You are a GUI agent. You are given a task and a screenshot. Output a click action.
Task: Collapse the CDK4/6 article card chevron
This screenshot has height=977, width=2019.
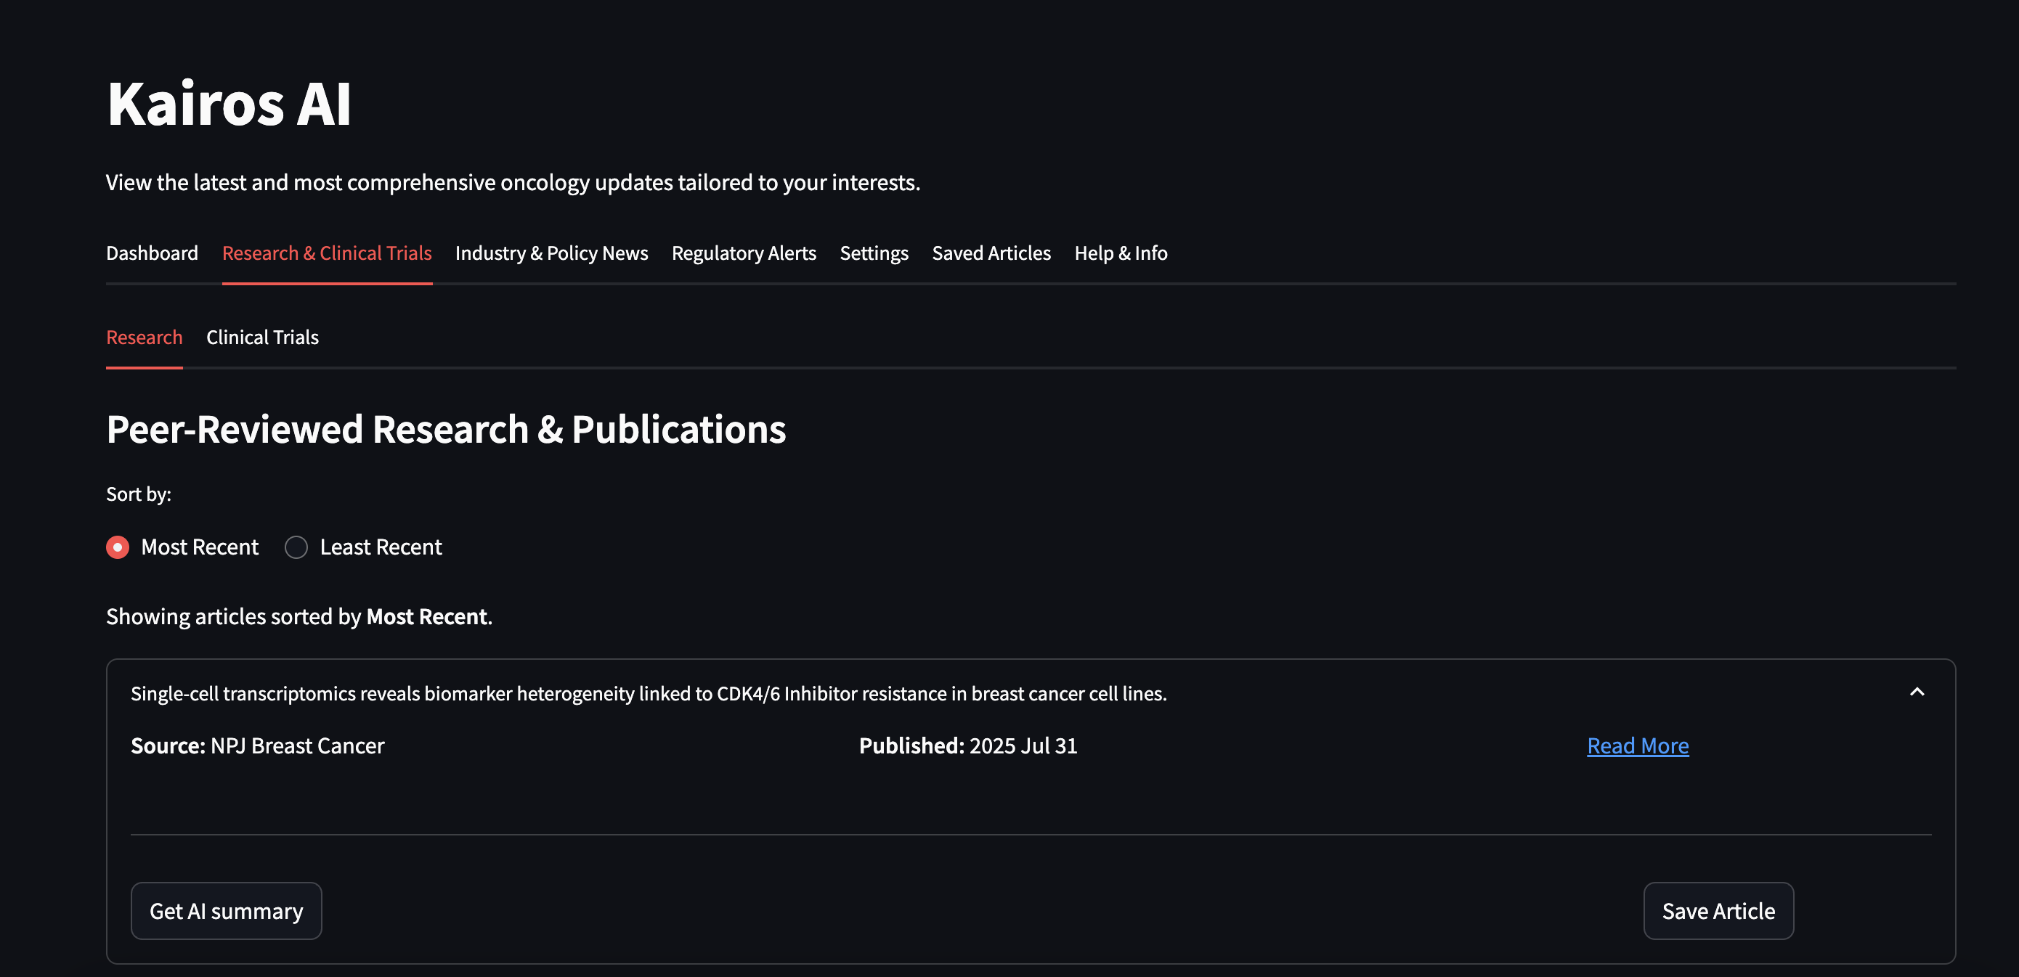(1917, 692)
